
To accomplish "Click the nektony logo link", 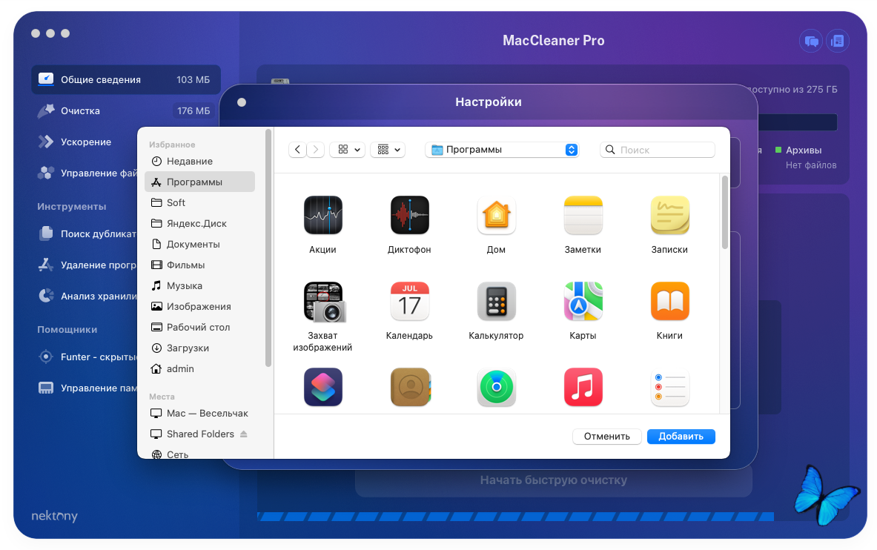I will pyautogui.click(x=54, y=516).
